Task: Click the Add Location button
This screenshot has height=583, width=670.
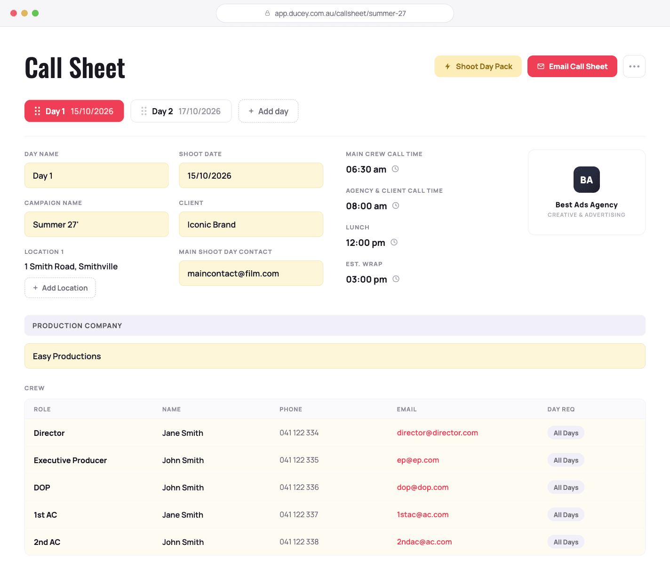Action: click(60, 288)
